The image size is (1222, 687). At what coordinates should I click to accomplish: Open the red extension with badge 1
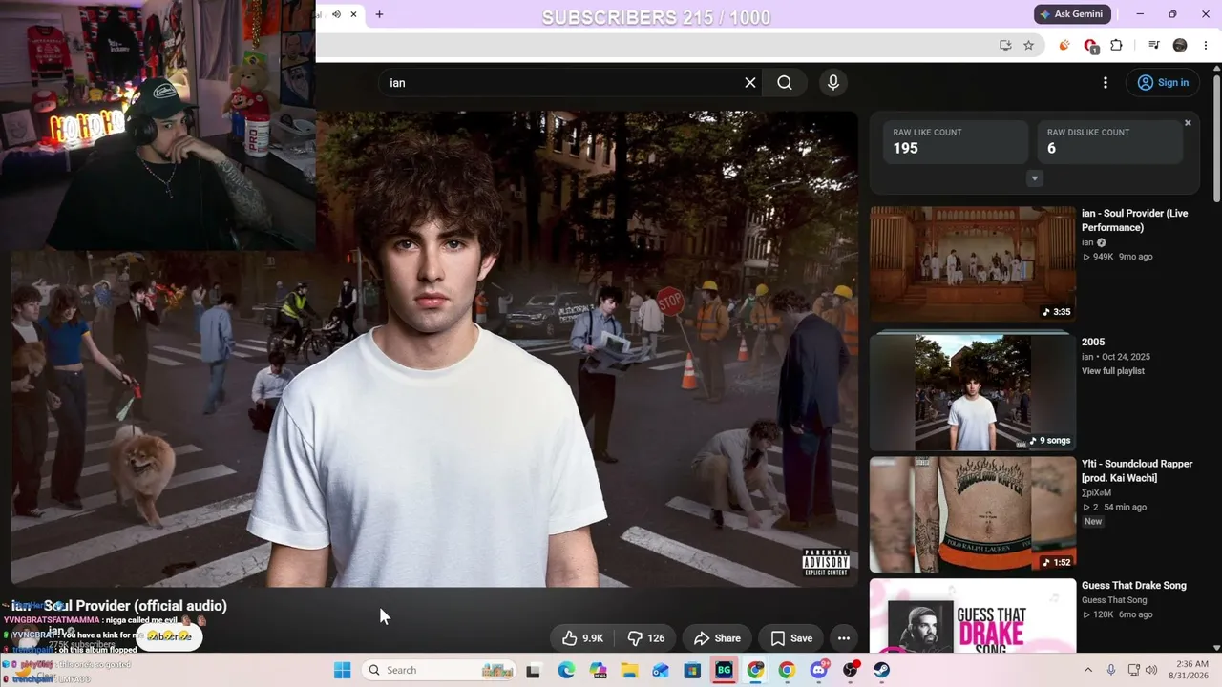coord(1091,45)
